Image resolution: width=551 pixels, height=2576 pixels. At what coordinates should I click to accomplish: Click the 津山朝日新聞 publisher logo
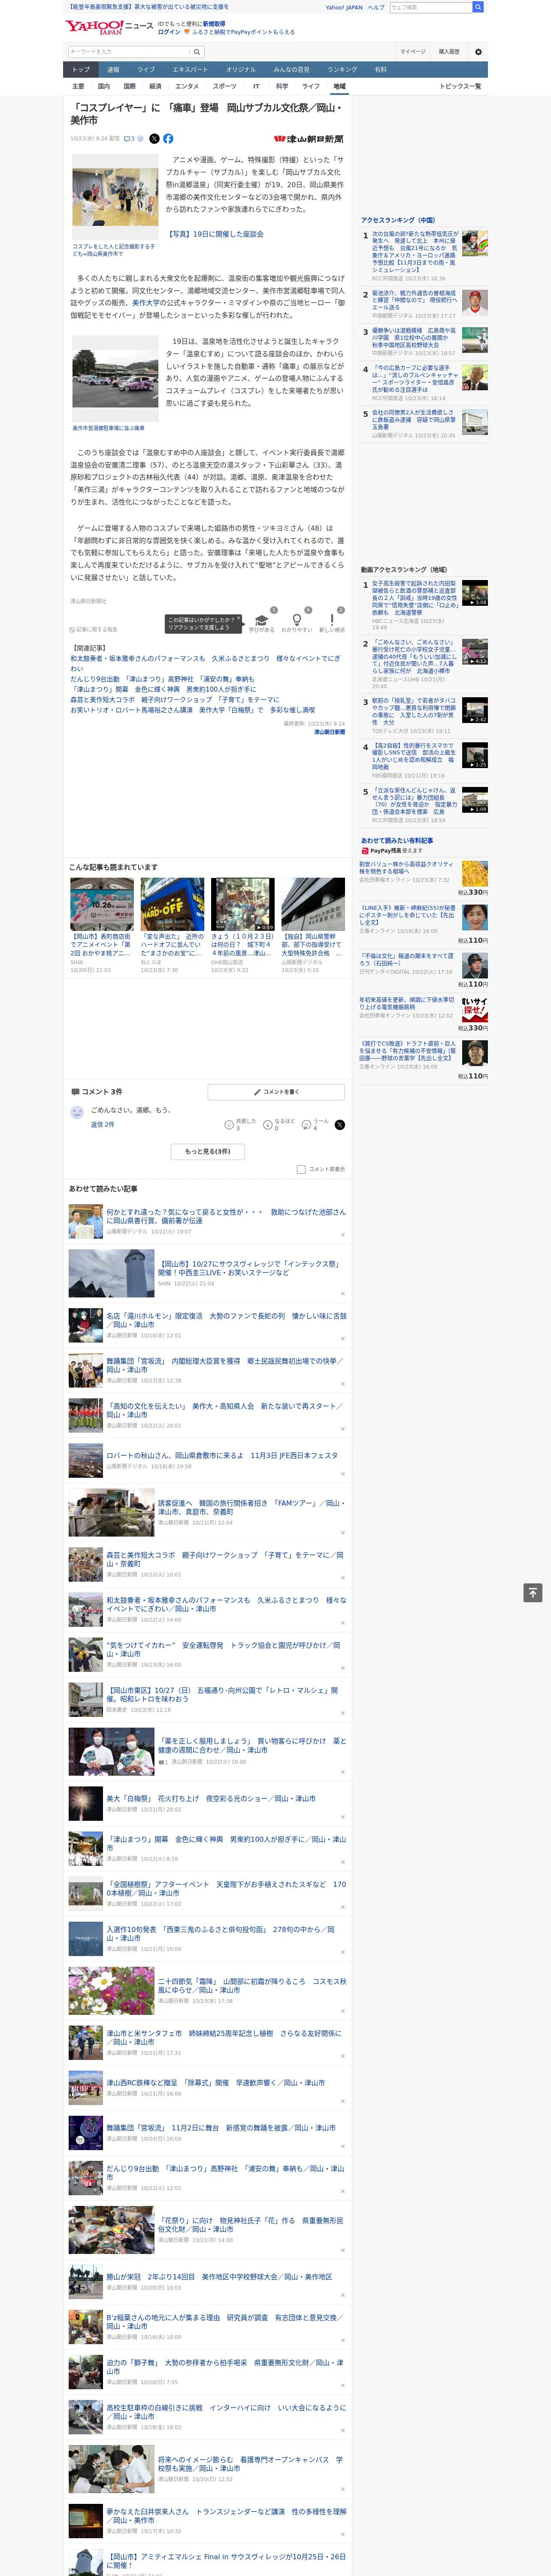click(309, 139)
